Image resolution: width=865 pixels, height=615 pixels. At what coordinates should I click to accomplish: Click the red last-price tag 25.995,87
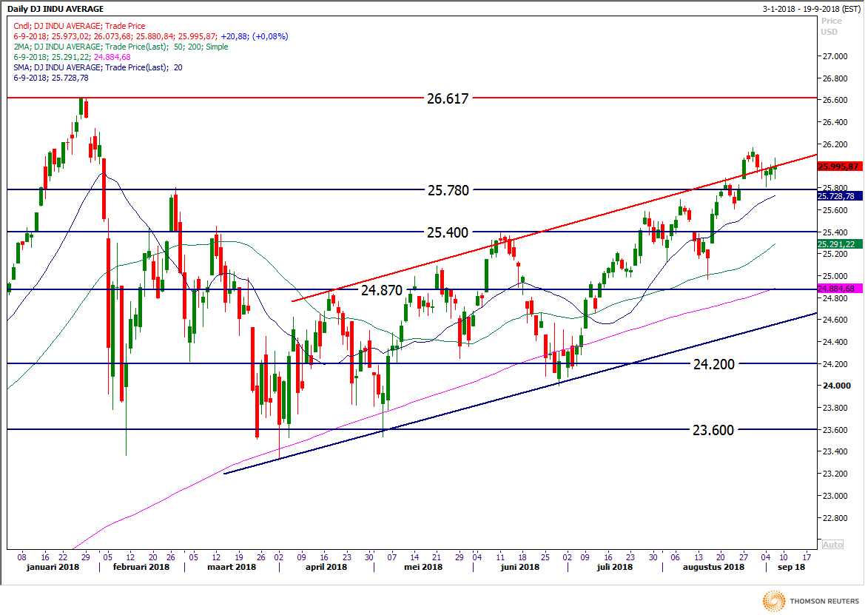839,167
